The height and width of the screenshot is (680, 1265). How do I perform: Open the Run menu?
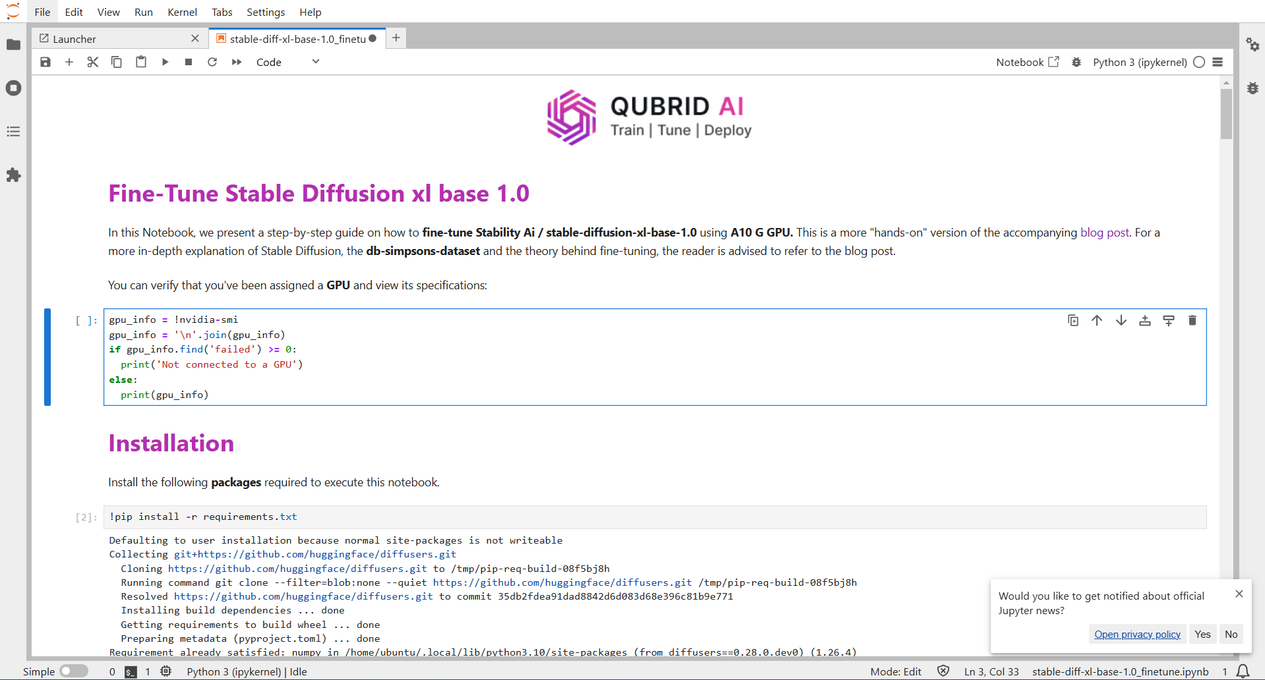(x=144, y=12)
